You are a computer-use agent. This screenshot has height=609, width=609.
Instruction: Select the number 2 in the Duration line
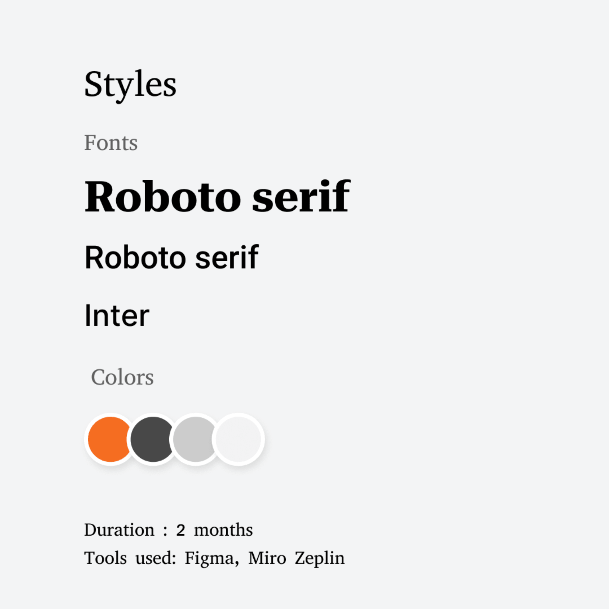tap(181, 530)
